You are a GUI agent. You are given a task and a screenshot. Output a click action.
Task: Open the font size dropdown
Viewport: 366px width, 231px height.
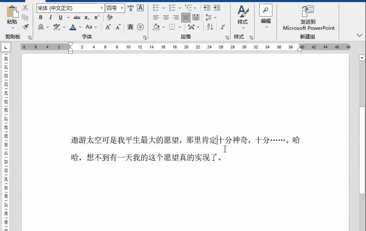tap(122, 8)
